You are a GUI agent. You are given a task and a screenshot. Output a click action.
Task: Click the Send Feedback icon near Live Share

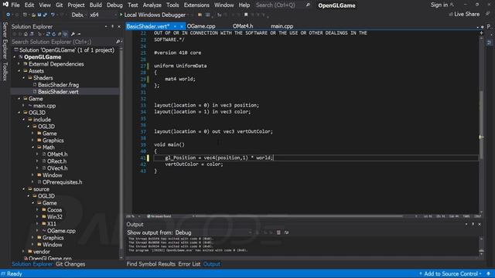pos(488,14)
